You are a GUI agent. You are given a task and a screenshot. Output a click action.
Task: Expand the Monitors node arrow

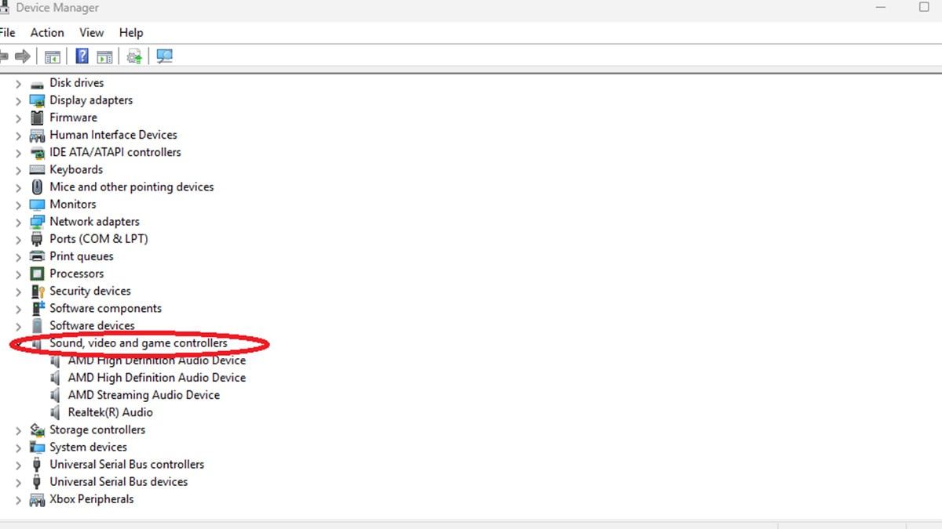tap(18, 204)
